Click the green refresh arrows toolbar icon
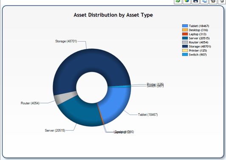The height and width of the screenshot is (160, 226). (x=178, y=1)
